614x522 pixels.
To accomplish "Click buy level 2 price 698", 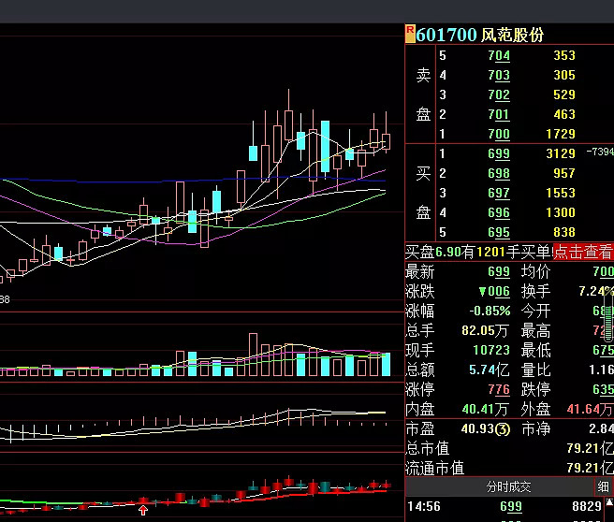I will [499, 173].
